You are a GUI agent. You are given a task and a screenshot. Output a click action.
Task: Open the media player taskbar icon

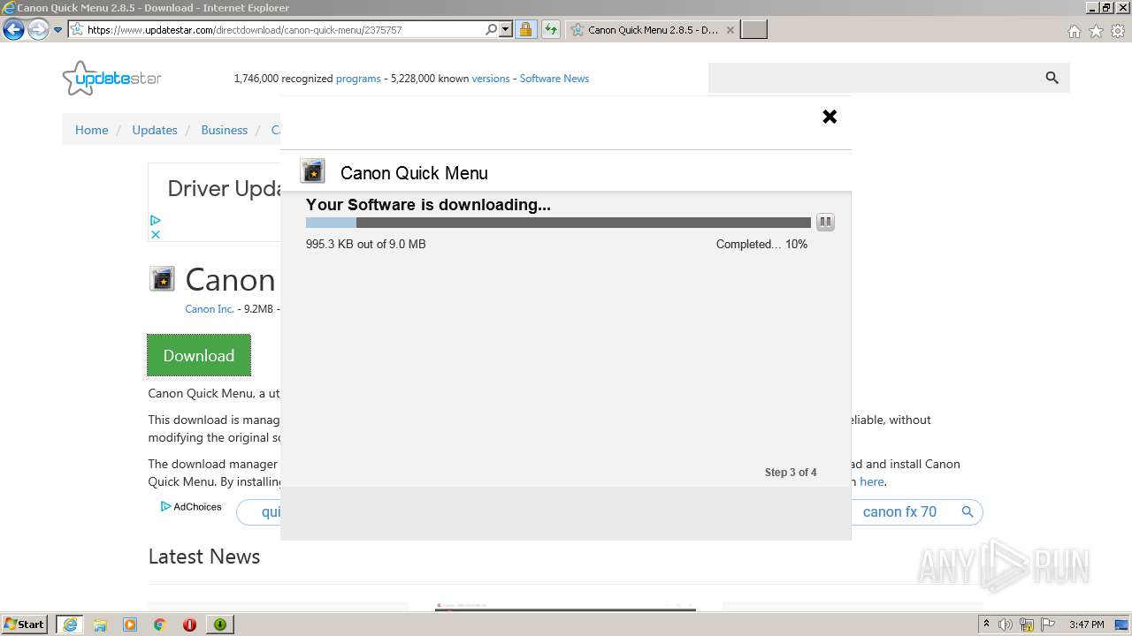point(130,625)
